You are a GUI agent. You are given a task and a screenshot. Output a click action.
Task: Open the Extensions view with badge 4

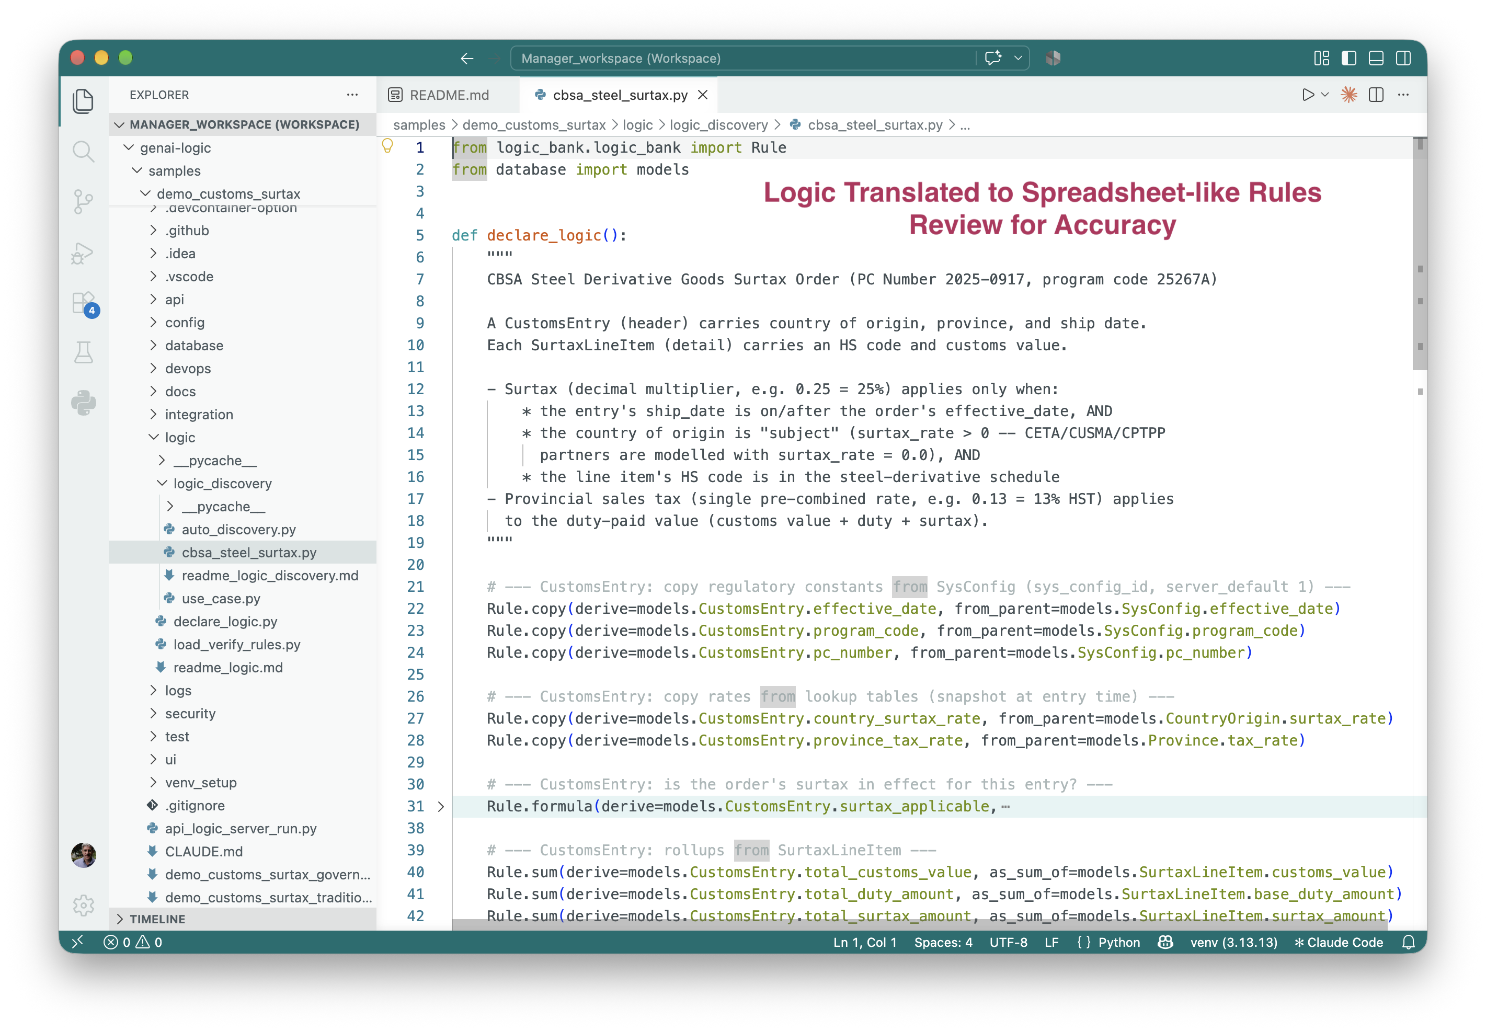click(85, 303)
